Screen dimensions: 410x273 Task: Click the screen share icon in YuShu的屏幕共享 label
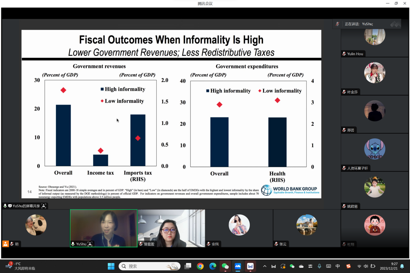(10, 206)
